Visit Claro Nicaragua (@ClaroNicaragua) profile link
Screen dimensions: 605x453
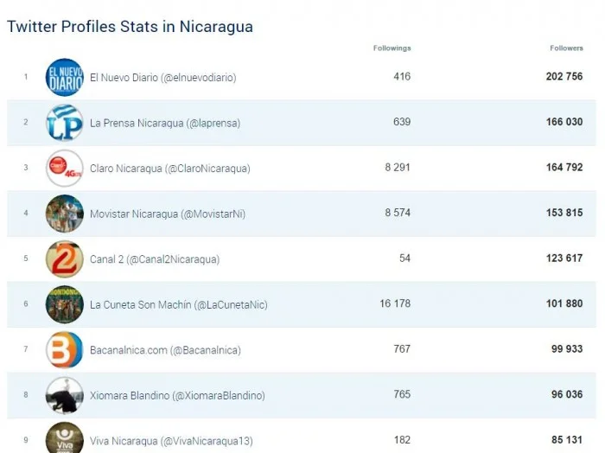click(x=169, y=169)
